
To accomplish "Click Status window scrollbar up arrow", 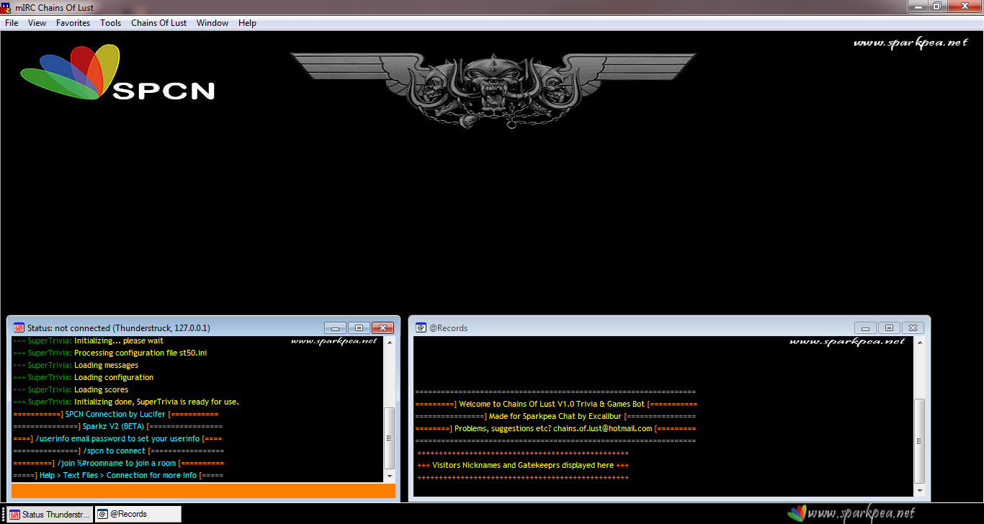I will point(390,342).
